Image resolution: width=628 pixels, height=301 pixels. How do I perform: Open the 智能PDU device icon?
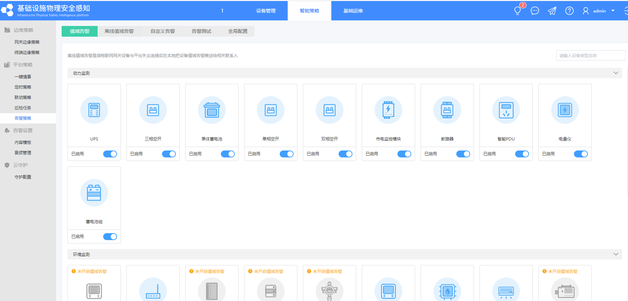tap(506, 110)
